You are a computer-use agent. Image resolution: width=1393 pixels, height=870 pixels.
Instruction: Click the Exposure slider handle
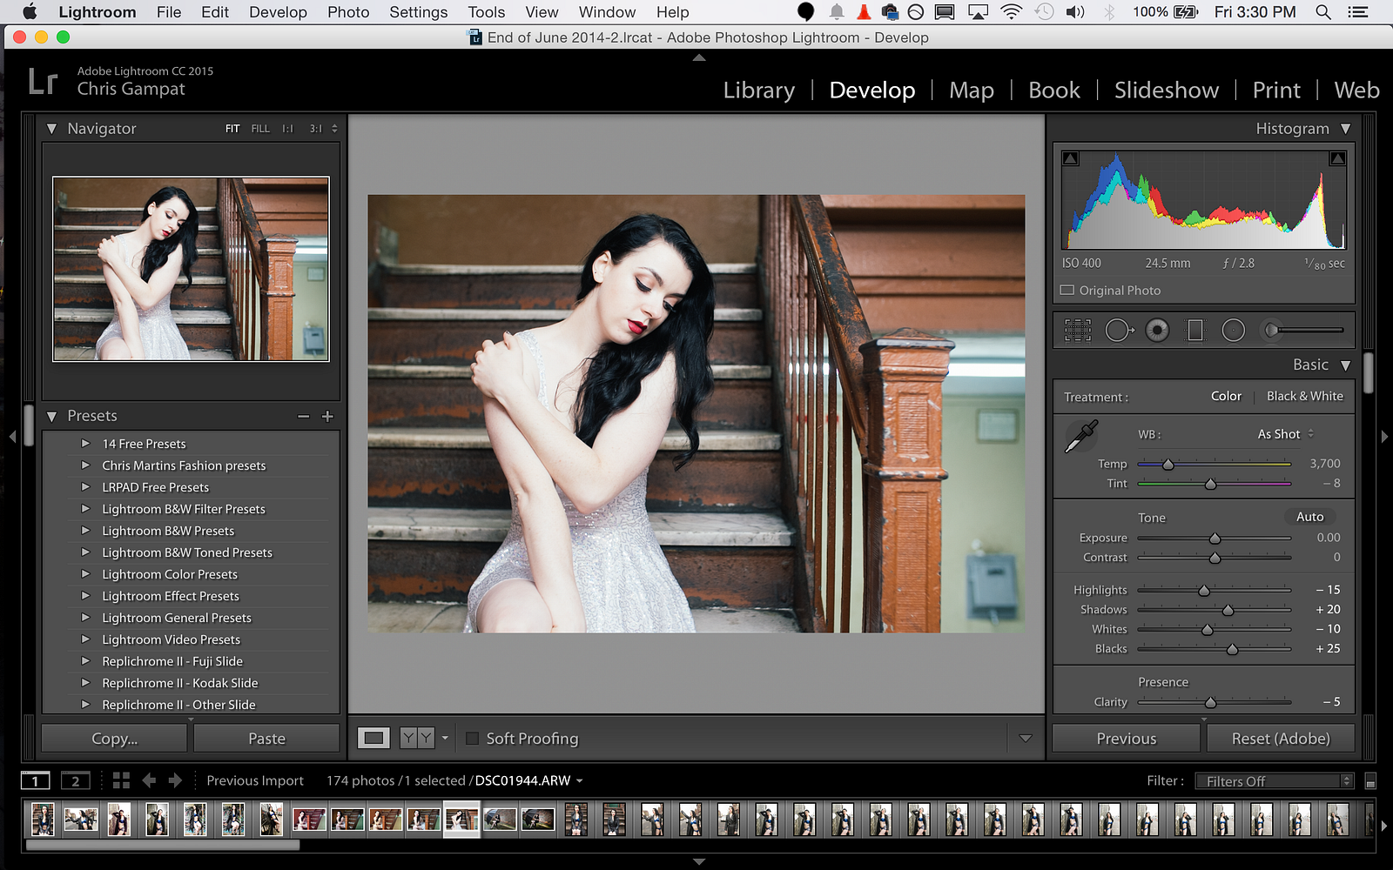tap(1215, 539)
